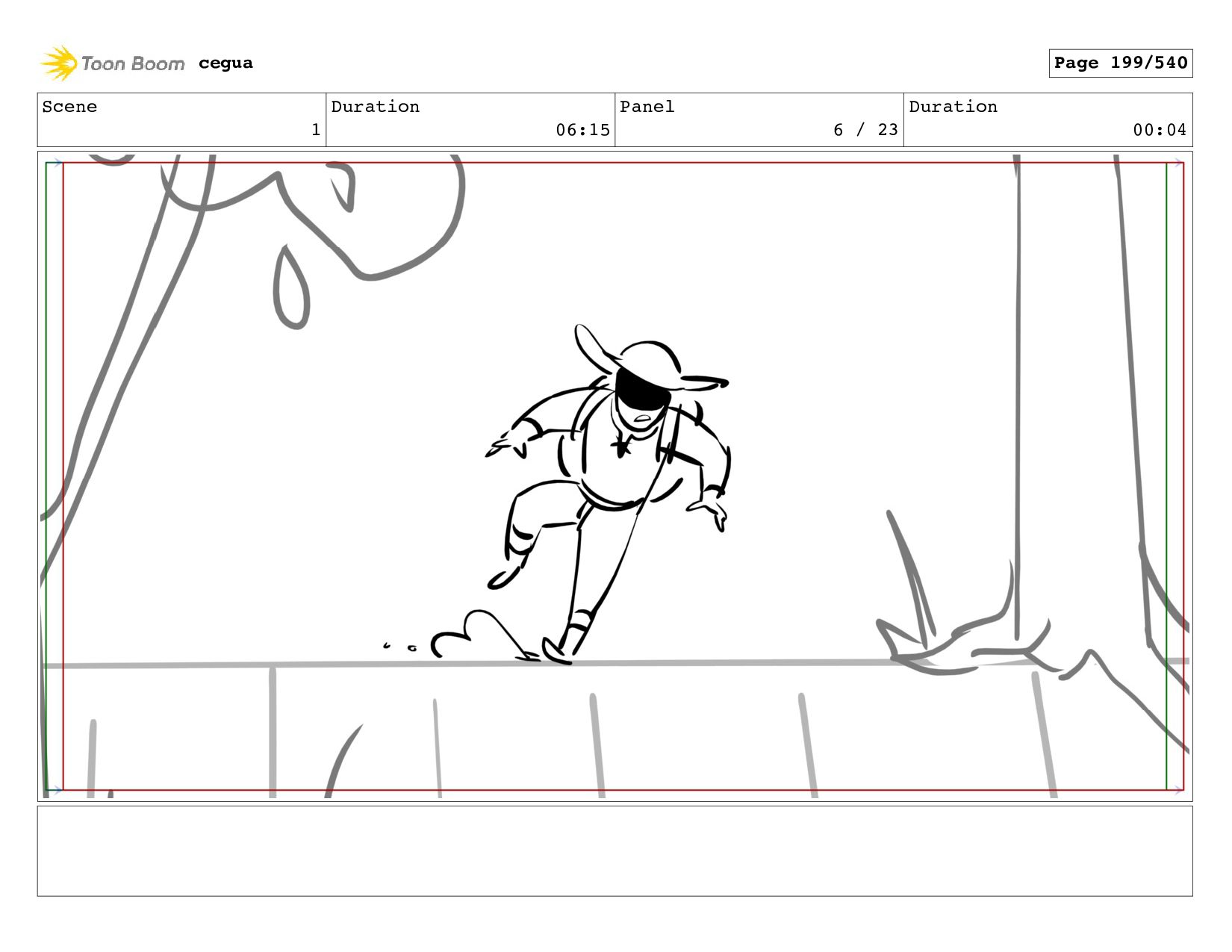This screenshot has height=952, width=1232.
Task: Click the 'Panel' header label
Action: click(647, 107)
